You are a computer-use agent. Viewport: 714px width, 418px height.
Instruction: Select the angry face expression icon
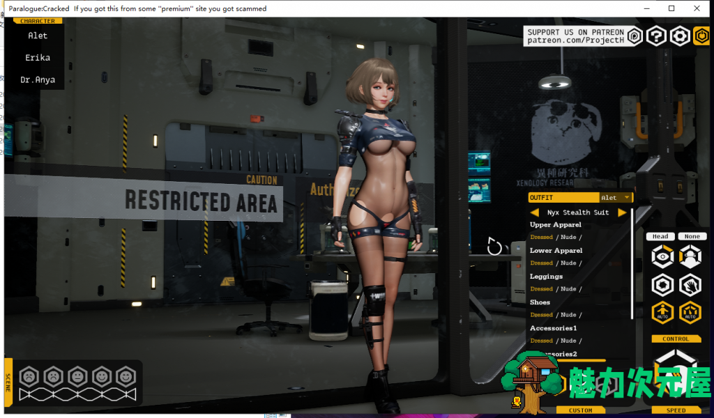29,377
